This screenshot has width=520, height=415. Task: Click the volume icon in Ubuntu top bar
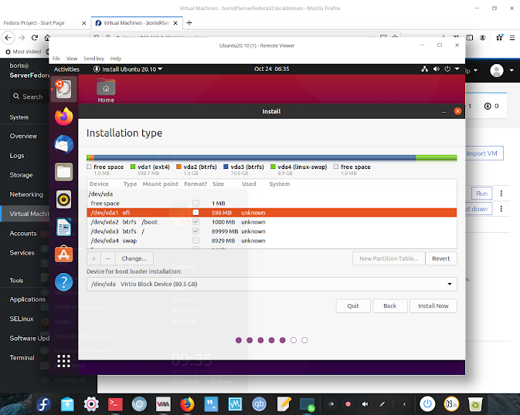click(x=436, y=69)
